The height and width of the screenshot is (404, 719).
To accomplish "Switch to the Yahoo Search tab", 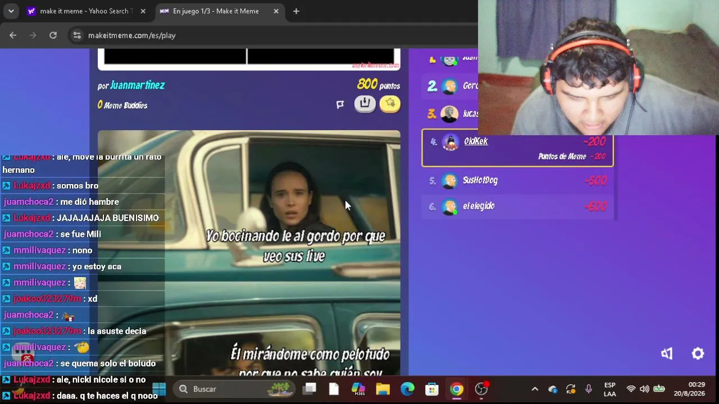I will tap(86, 11).
